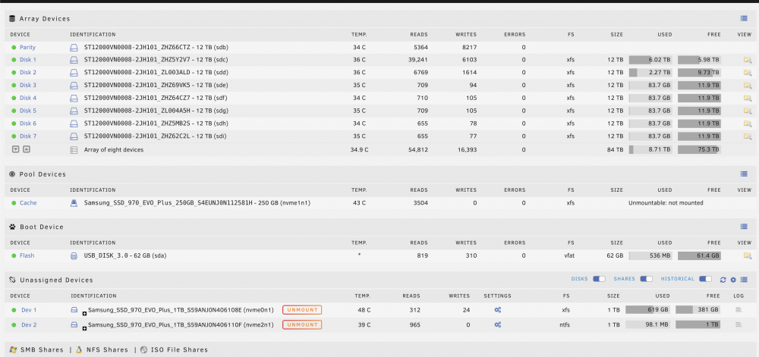Image resolution: width=759 pixels, height=357 pixels.
Task: Open the Dev 1 device link
Action: coord(29,310)
